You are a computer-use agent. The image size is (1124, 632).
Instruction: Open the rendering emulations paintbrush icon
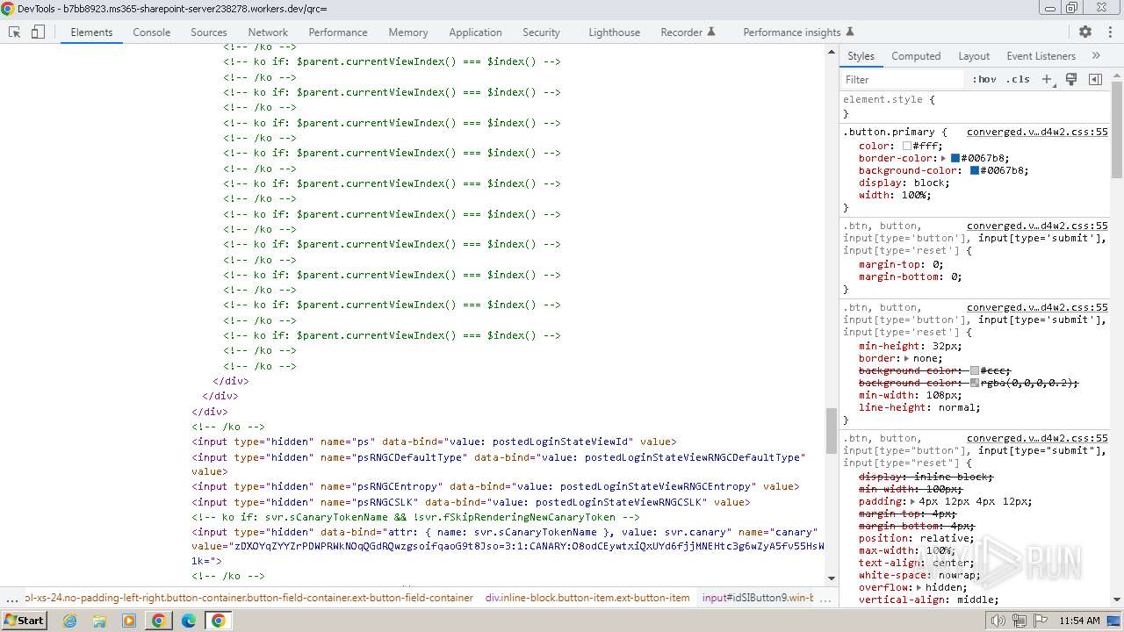click(1071, 79)
